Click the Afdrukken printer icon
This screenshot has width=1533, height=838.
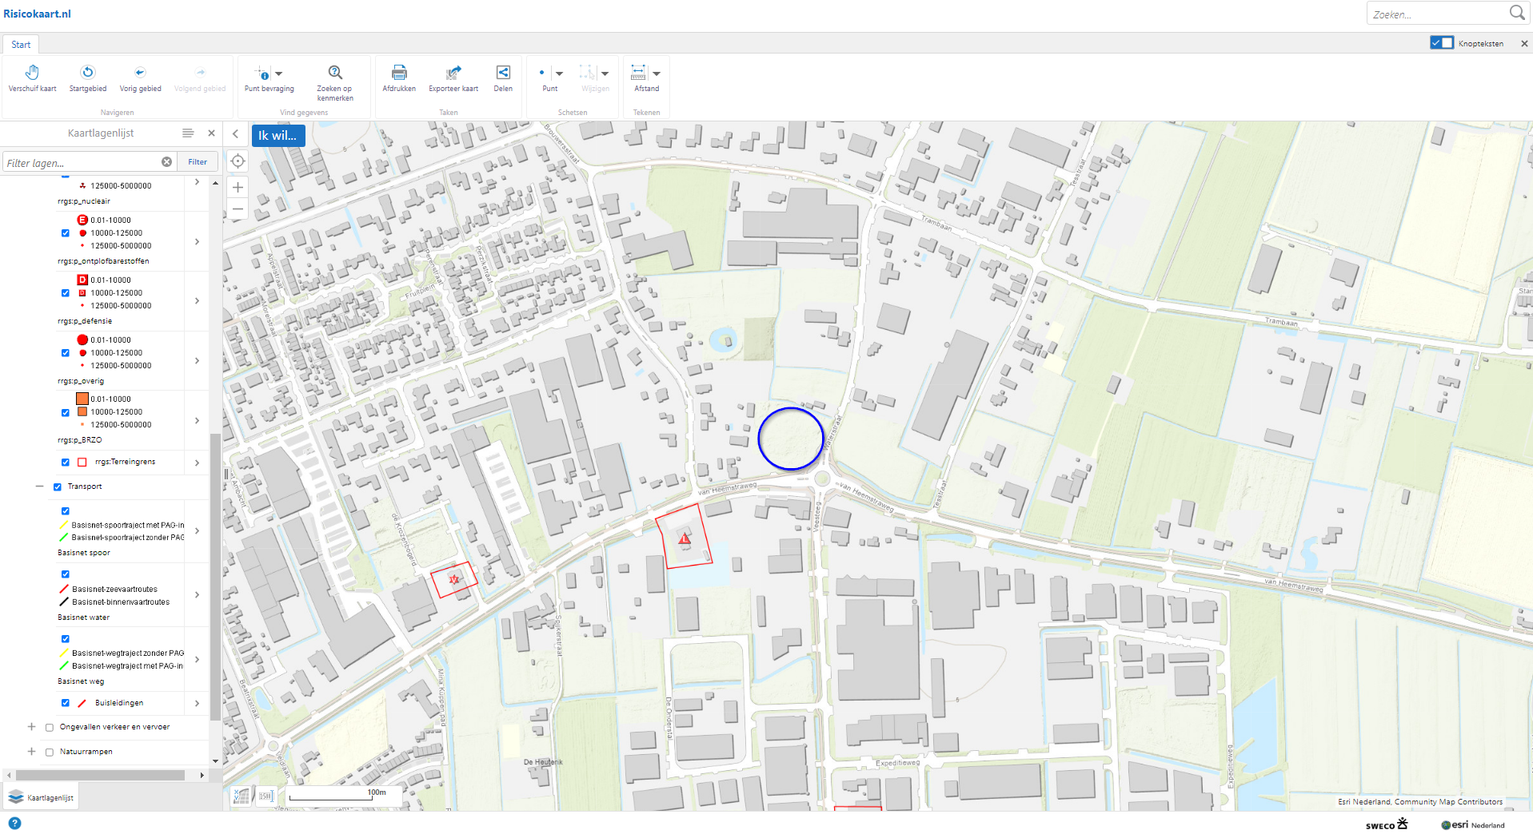pyautogui.click(x=399, y=73)
